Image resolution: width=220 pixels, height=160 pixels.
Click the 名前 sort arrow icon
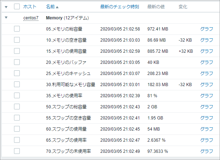coord(57,7)
